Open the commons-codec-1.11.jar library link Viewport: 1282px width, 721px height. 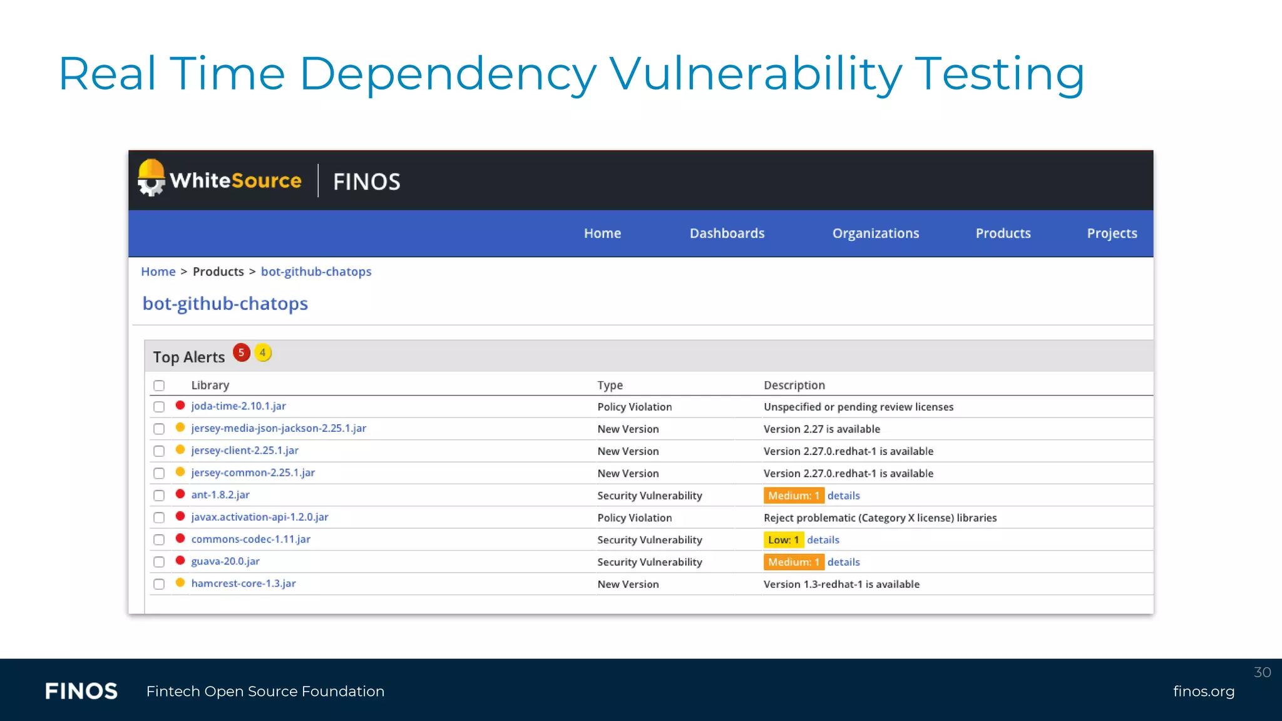click(251, 539)
